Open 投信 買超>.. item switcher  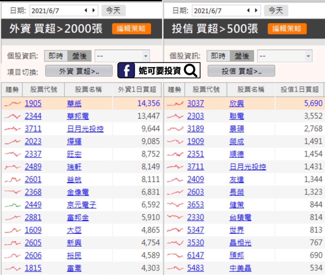[241, 71]
